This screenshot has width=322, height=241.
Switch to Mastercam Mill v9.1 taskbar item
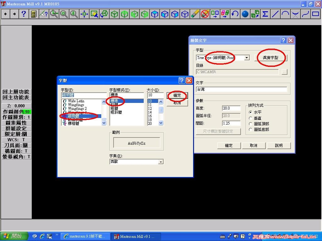pyautogui.click(x=136, y=237)
